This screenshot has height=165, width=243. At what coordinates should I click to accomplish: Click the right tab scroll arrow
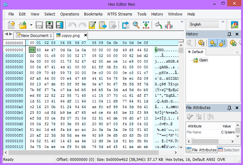pyautogui.click(x=11, y=34)
